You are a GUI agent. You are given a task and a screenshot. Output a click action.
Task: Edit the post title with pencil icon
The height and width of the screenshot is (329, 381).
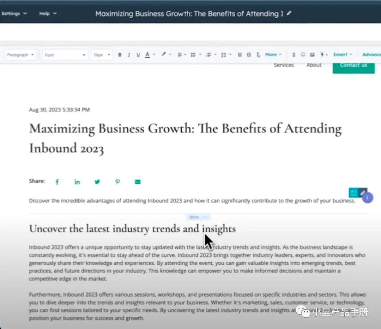pyautogui.click(x=289, y=13)
